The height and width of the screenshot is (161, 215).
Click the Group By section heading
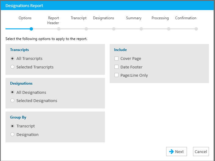pyautogui.click(x=18, y=117)
